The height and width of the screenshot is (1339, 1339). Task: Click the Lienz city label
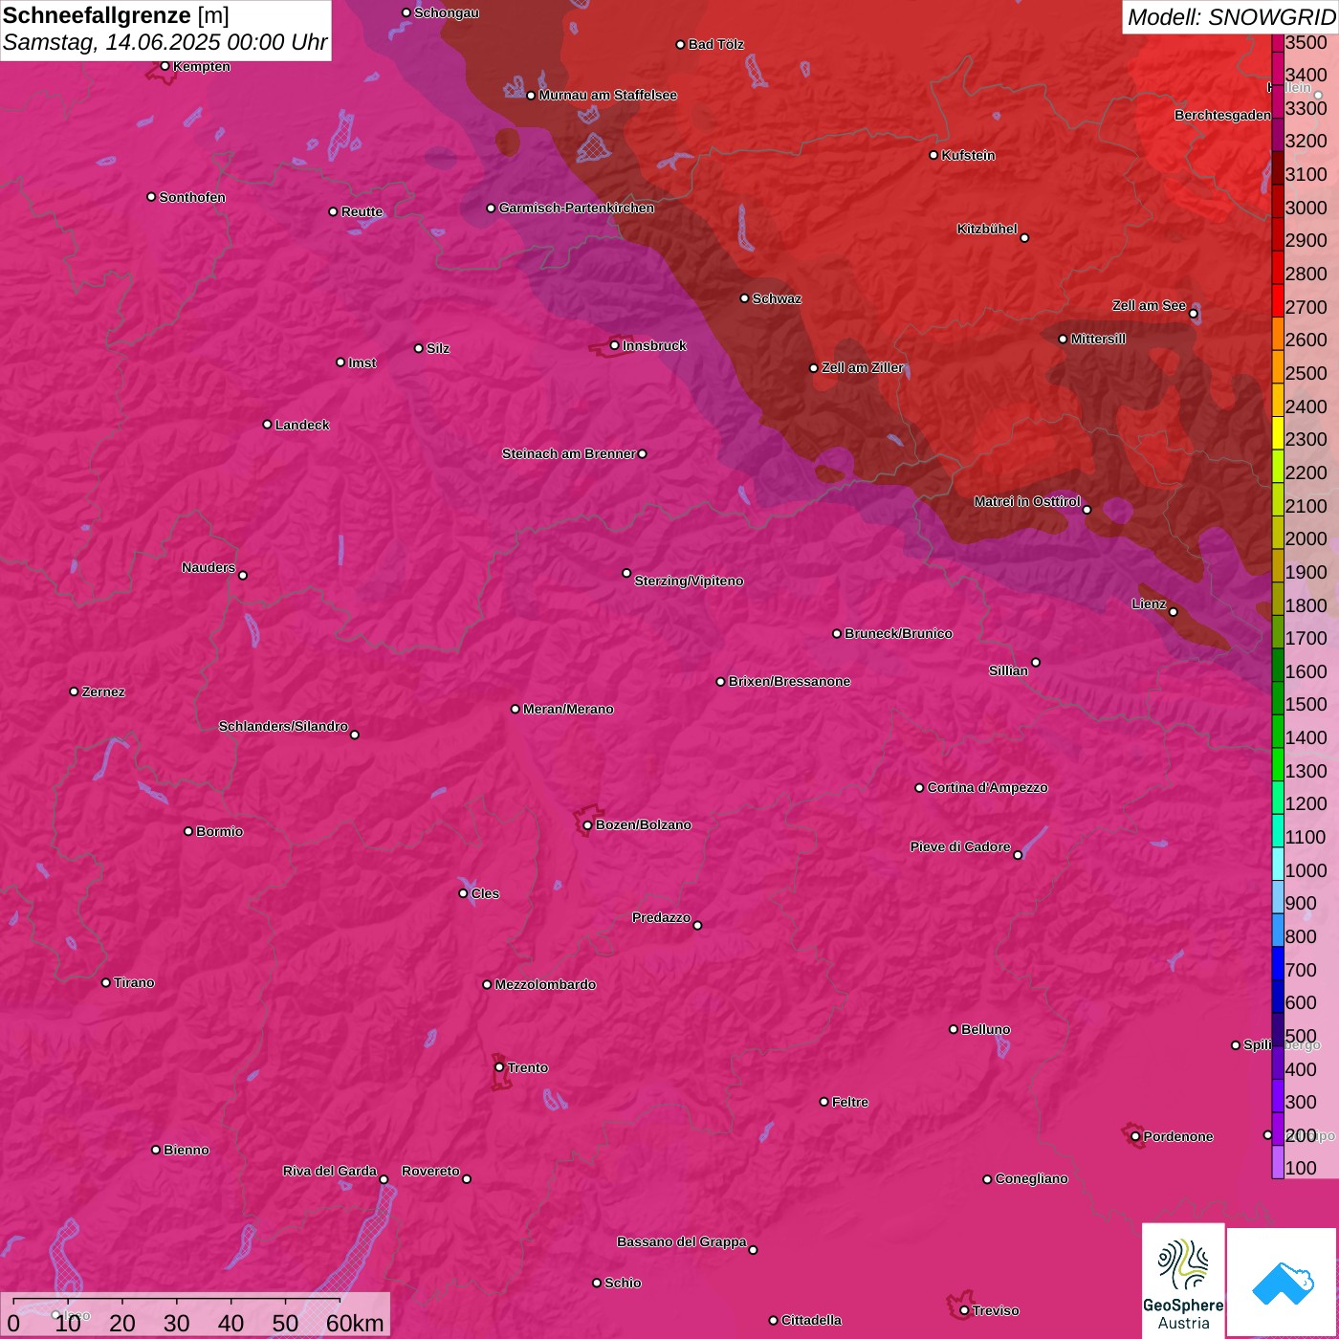(1149, 604)
